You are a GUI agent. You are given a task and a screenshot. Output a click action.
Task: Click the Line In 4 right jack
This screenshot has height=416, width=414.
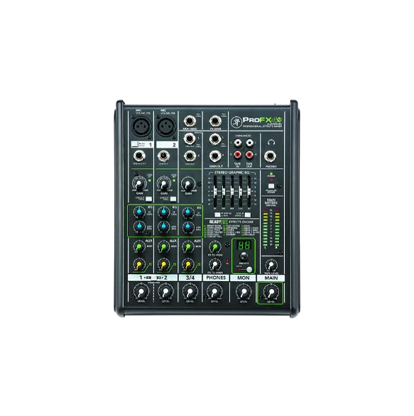point(190,156)
